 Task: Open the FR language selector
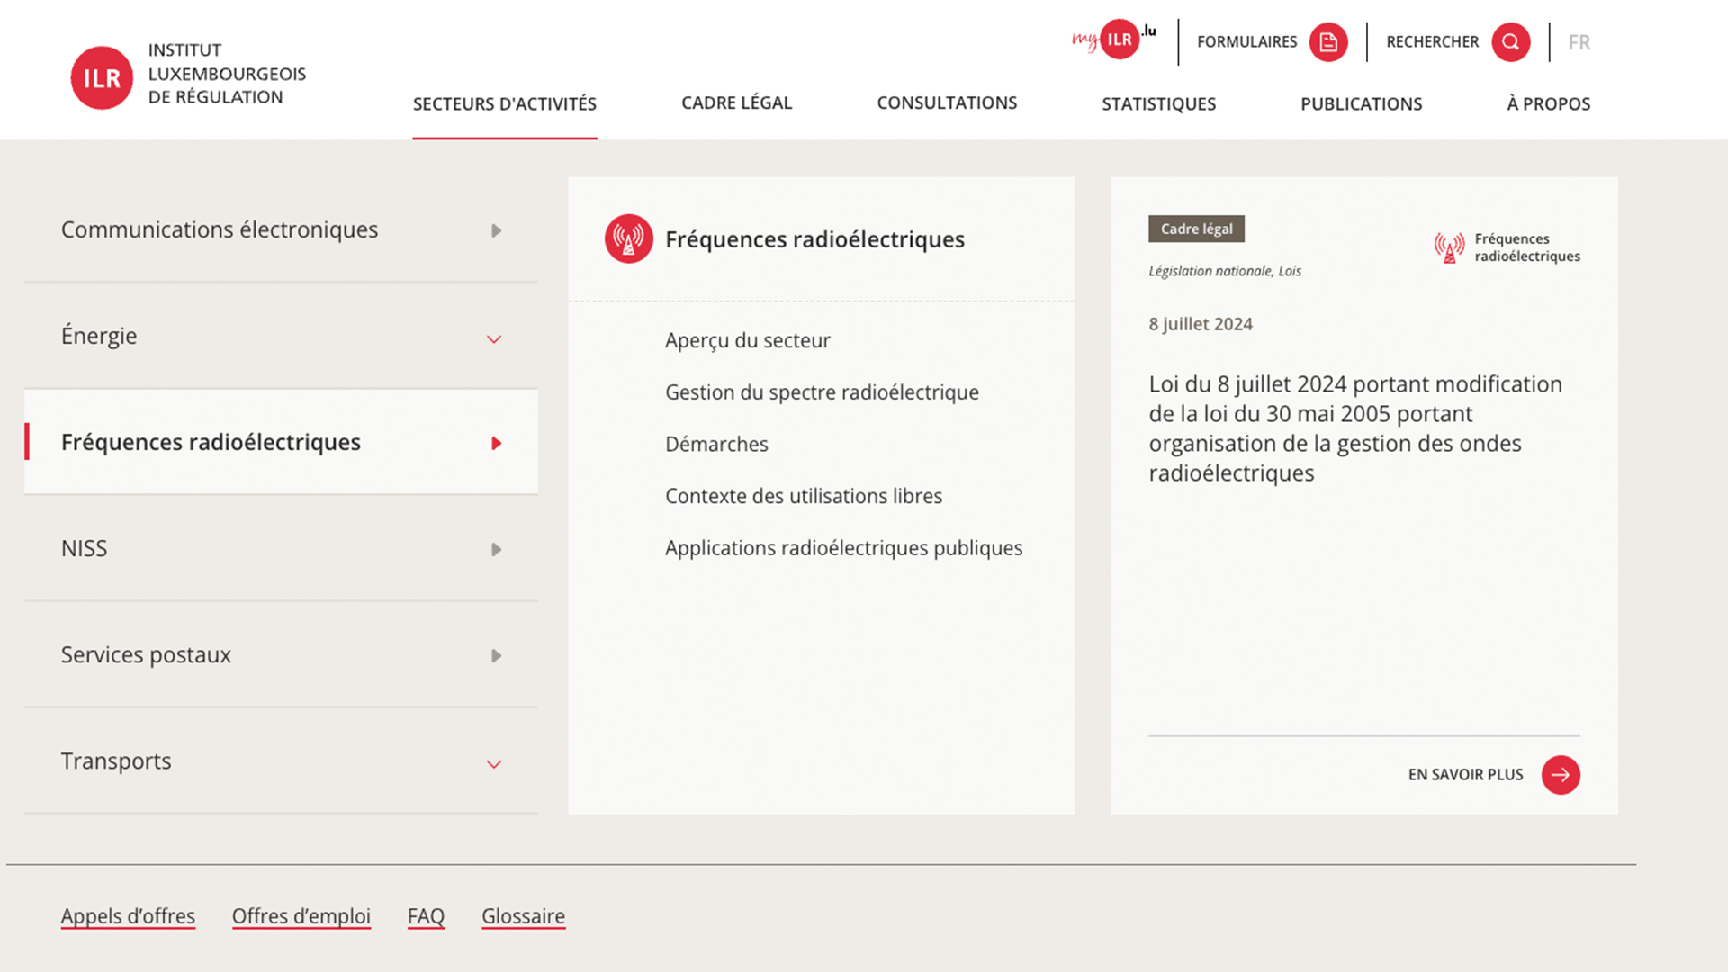tap(1579, 42)
